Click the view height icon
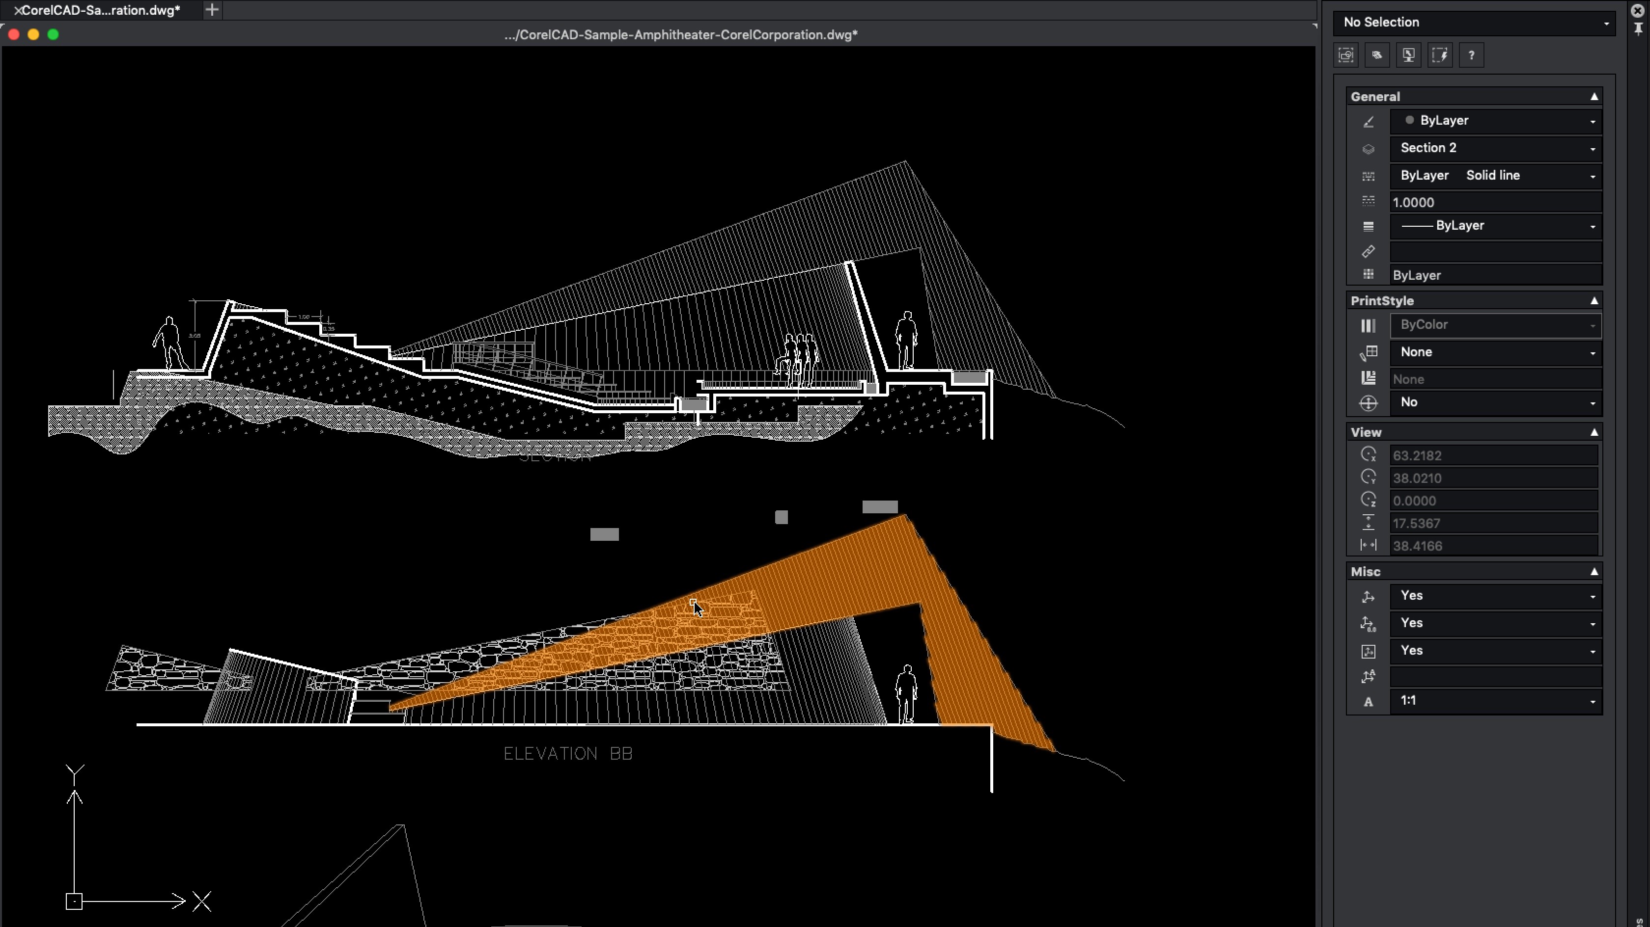Screen dimensions: 1650x927 click(x=1368, y=523)
